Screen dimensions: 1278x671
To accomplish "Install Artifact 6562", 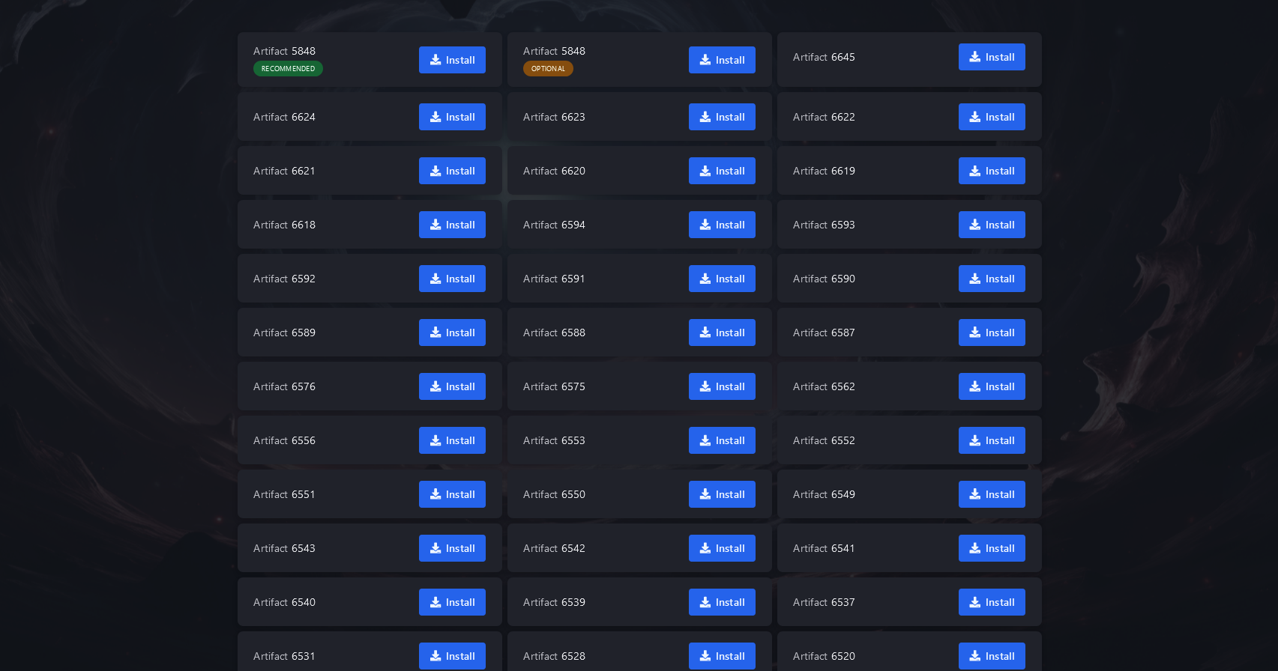I will point(992,386).
